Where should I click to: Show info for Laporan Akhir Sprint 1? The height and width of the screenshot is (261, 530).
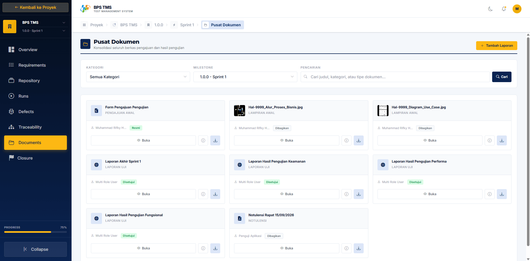(x=203, y=194)
